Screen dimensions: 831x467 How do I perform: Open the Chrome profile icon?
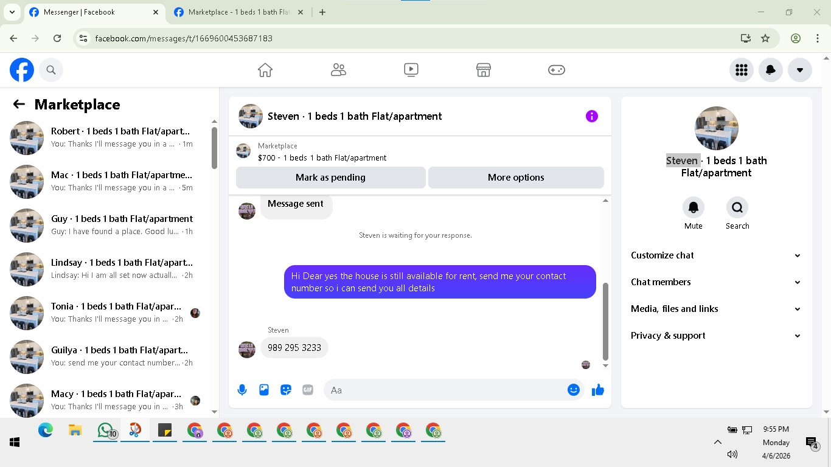pyautogui.click(x=796, y=38)
